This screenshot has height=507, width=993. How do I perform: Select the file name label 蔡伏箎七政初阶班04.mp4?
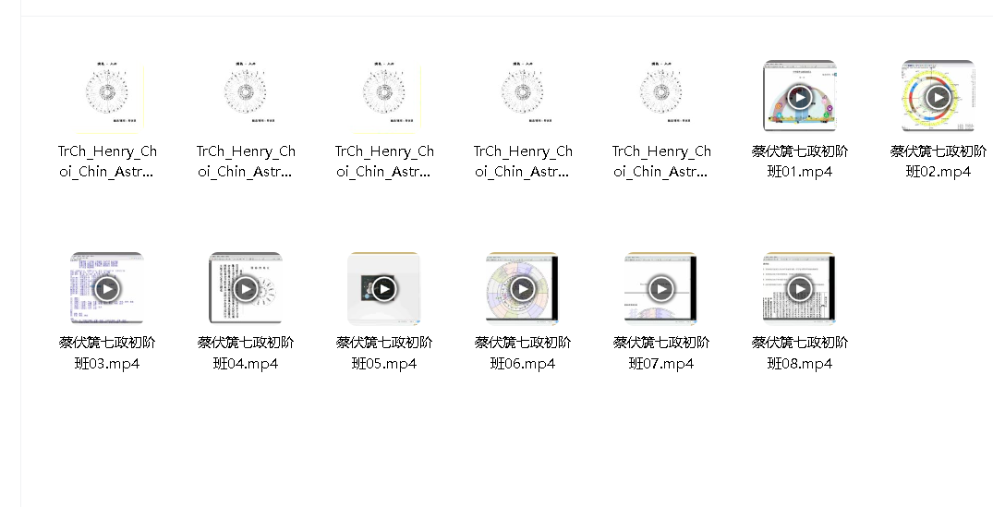[x=246, y=353]
